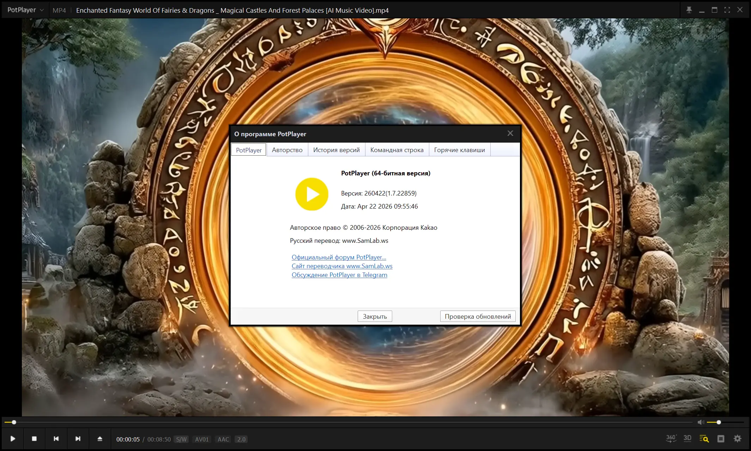The image size is (751, 451).
Task: Open the playlist search icon
Action: (704, 439)
